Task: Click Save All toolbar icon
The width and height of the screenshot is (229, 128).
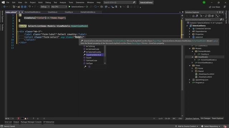Action: 25,7
